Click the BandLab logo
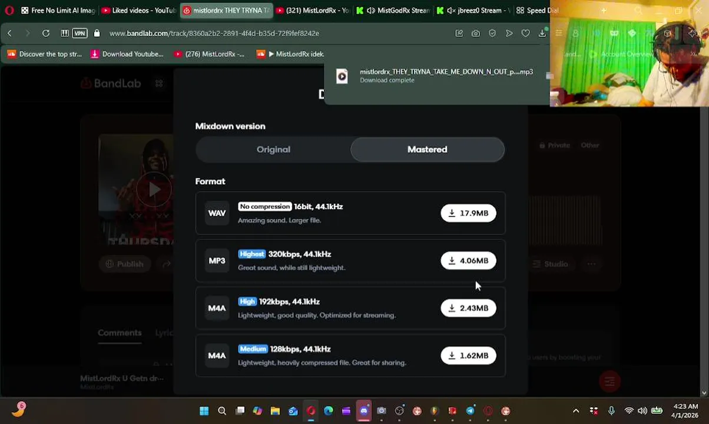 click(x=111, y=84)
